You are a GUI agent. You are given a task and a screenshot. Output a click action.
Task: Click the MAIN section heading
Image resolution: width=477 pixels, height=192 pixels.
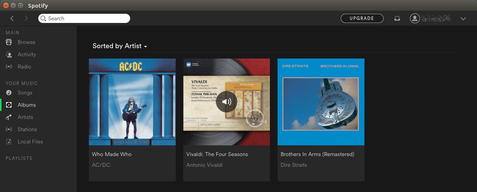click(13, 33)
